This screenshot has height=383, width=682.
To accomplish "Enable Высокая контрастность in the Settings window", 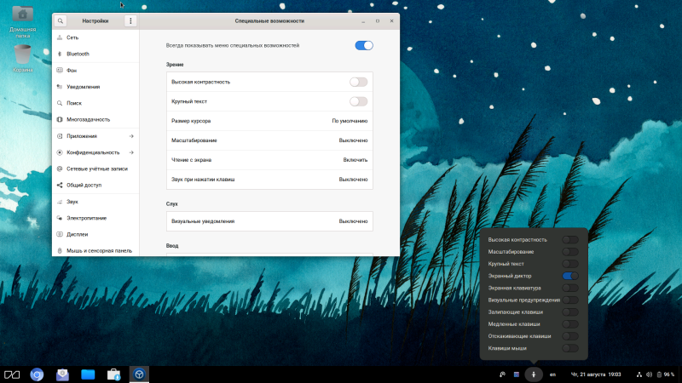I will 359,82.
